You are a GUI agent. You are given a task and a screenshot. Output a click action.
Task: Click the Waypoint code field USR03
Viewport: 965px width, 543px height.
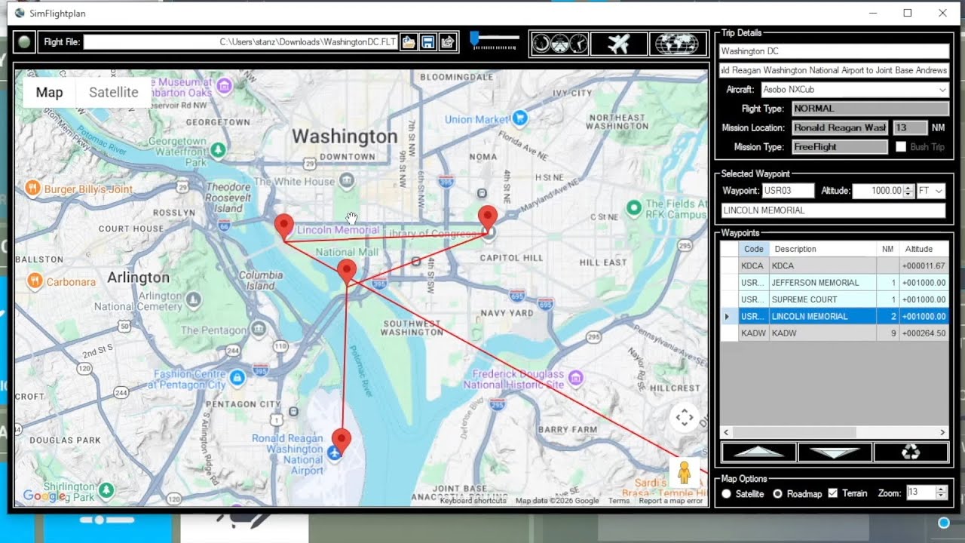[788, 192]
